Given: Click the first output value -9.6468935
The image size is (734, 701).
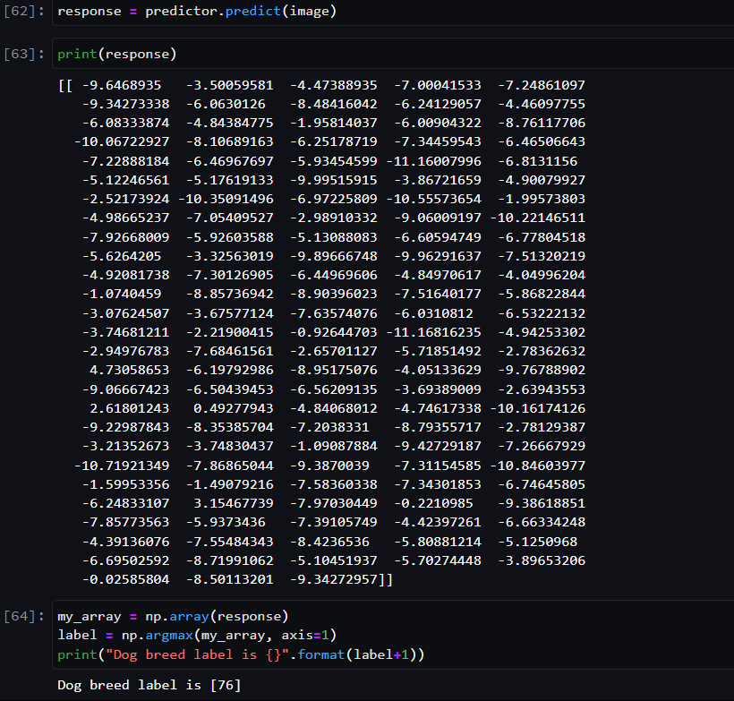Looking at the screenshot, I should (121, 85).
